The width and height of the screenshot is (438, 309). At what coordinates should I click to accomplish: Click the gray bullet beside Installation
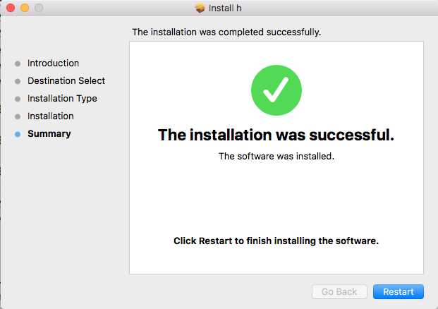tap(18, 116)
